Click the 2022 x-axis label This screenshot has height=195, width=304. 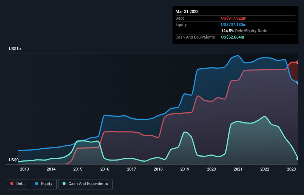[265, 169]
